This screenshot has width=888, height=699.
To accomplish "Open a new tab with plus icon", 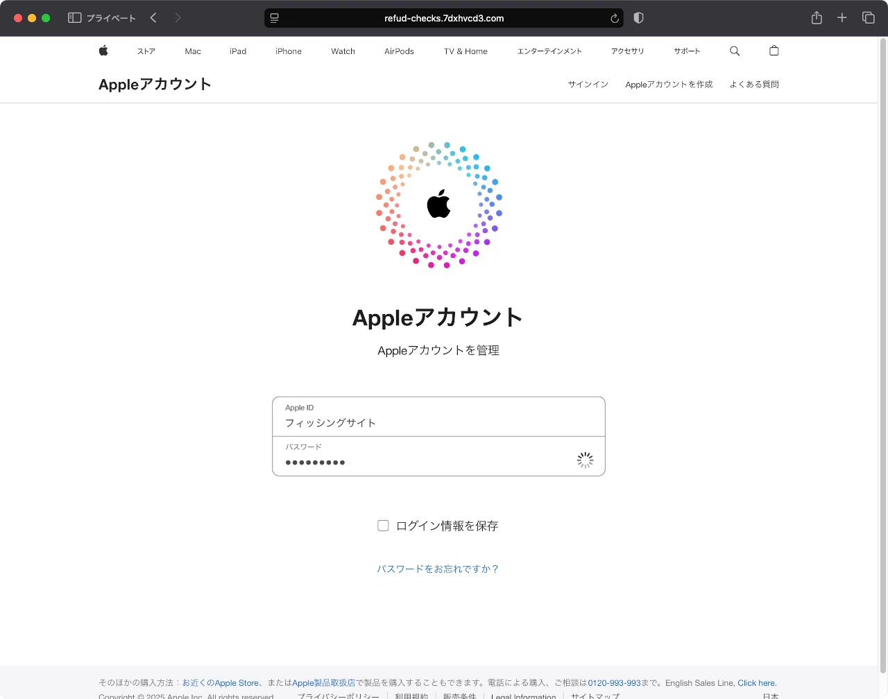I will click(842, 18).
